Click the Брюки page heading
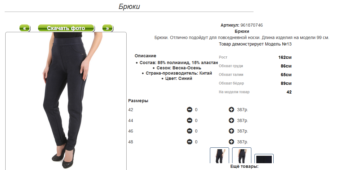 click(x=129, y=6)
